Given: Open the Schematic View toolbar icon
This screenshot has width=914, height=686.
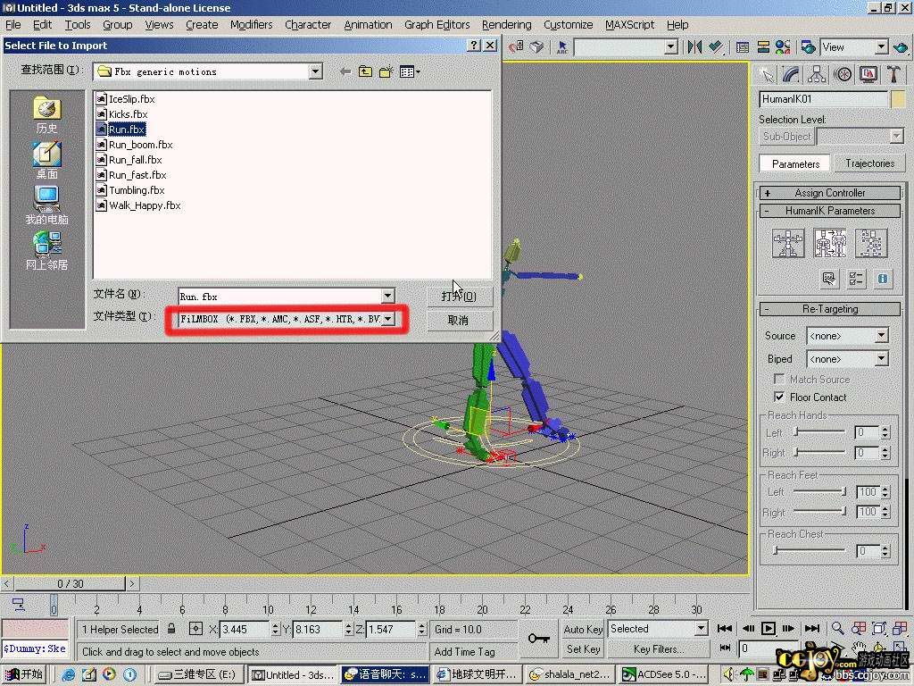Looking at the screenshot, I should pos(763,46).
